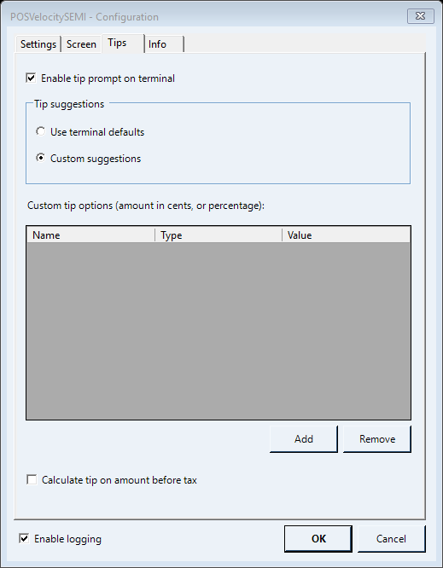Uncheck Enable tip prompt on terminal
This screenshot has width=443, height=568.
(x=32, y=78)
